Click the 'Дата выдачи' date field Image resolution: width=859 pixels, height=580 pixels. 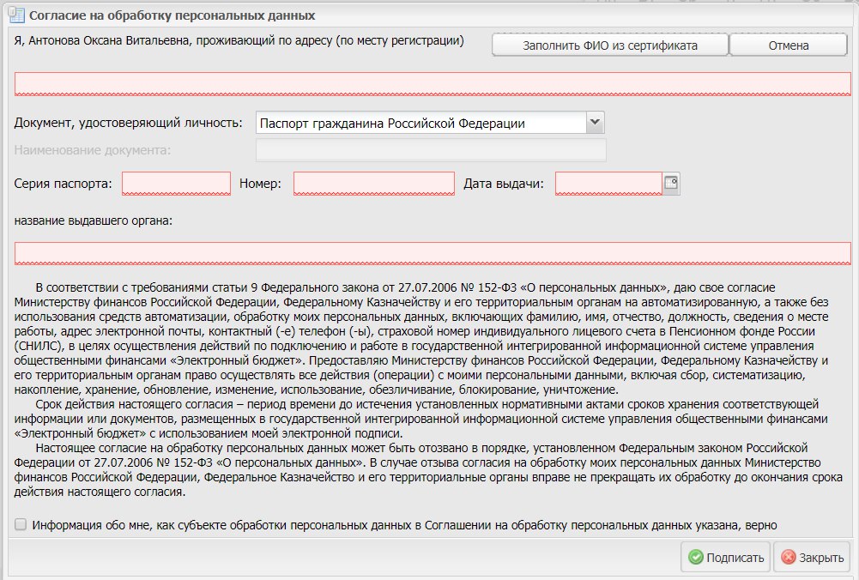coord(608,184)
